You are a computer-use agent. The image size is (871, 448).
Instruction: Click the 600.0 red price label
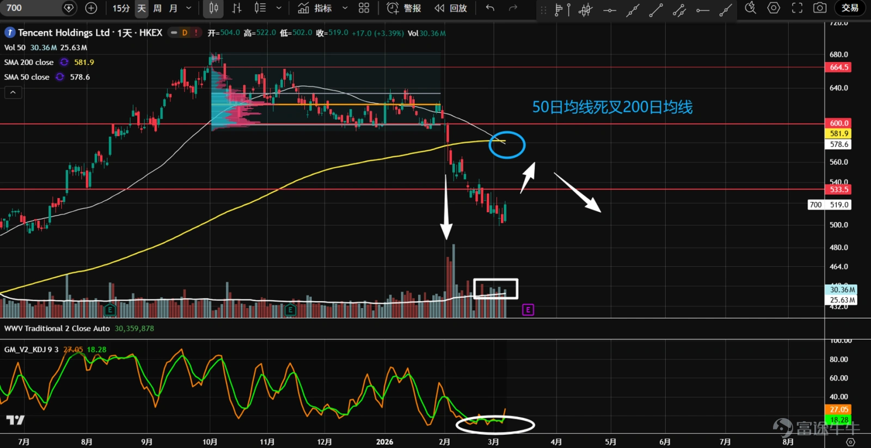839,123
